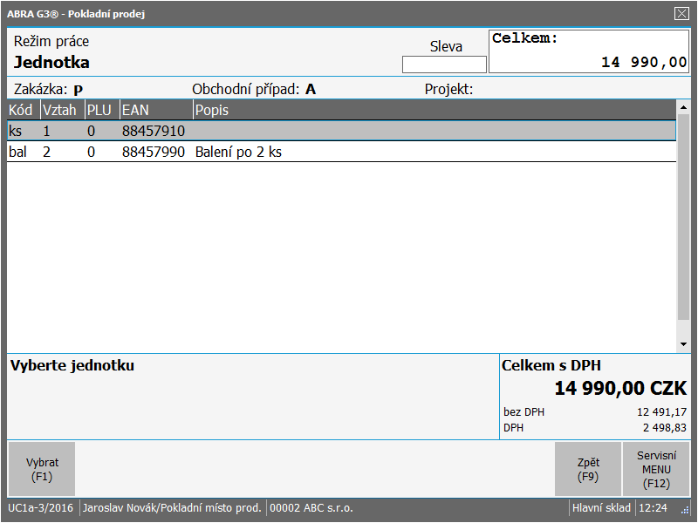
Task: Click the Hlavní sklad status bar panel
Action: tap(601, 508)
